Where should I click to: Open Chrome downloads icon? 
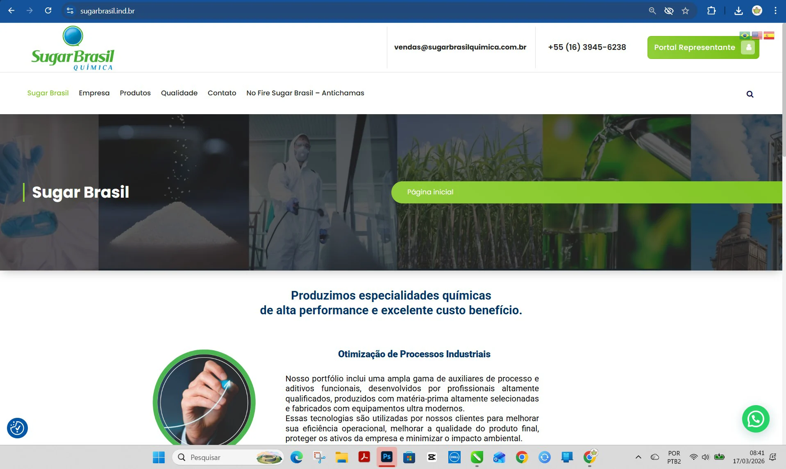pos(738,11)
